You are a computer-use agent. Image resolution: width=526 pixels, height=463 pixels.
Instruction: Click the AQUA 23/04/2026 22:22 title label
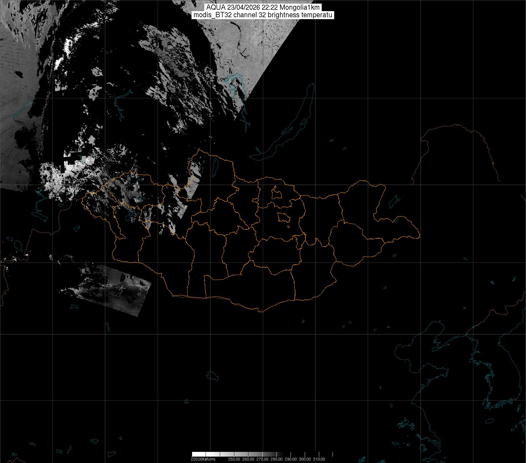pos(263,8)
